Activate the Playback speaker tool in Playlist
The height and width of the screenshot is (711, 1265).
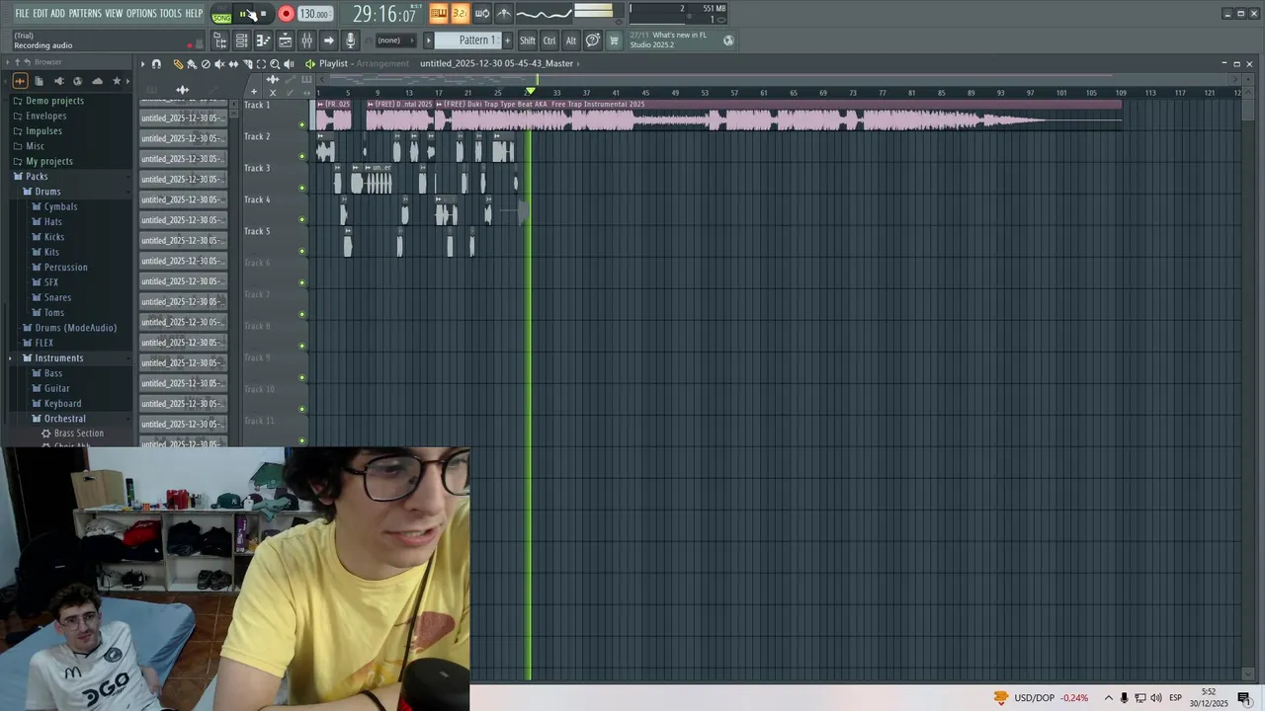click(289, 63)
